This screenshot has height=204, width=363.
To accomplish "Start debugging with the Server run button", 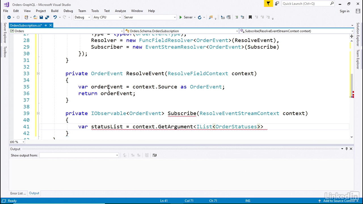I will [x=186, y=17].
